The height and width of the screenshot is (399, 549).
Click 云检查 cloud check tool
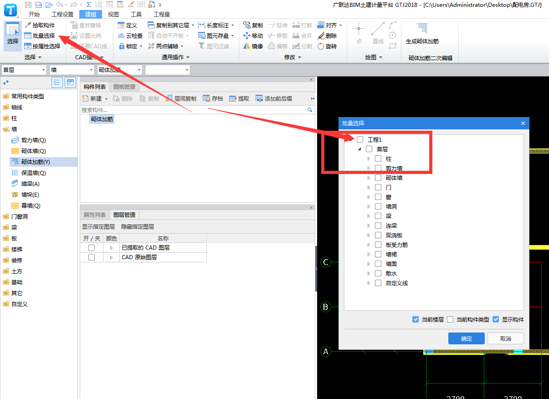tap(130, 36)
